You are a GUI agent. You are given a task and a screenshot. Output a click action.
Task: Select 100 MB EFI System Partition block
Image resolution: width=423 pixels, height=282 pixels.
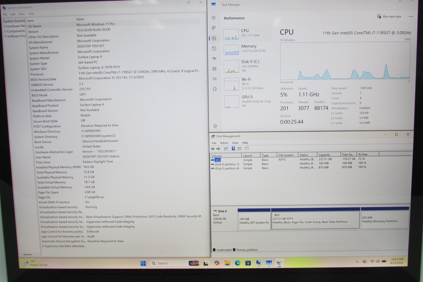(254, 219)
